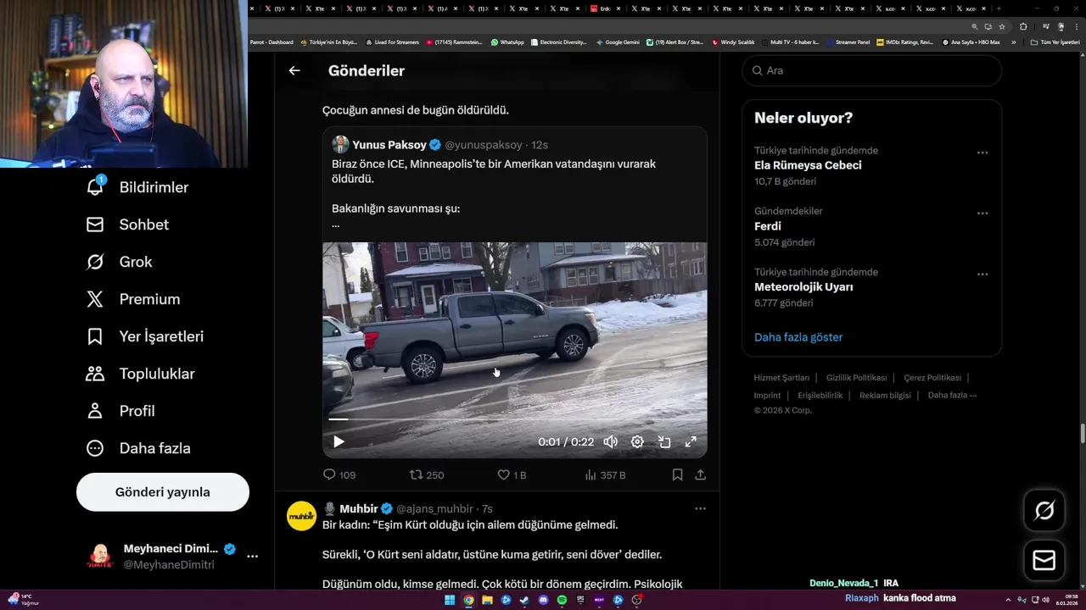Viewport: 1086px width, 610px height.
Task: Open Streamer Panel bookmark
Action: click(848, 42)
